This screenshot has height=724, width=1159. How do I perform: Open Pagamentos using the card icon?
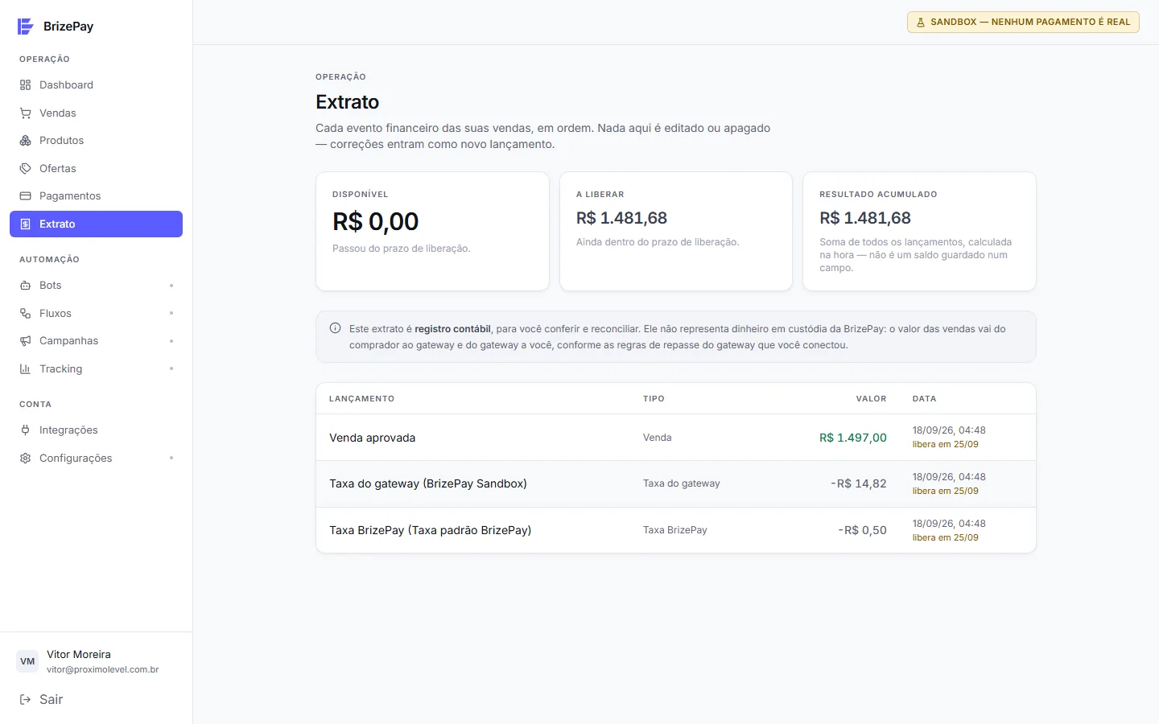tap(26, 196)
